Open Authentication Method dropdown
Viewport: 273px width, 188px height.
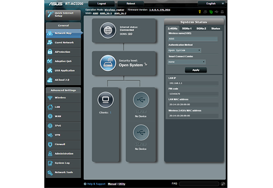pos(184,50)
